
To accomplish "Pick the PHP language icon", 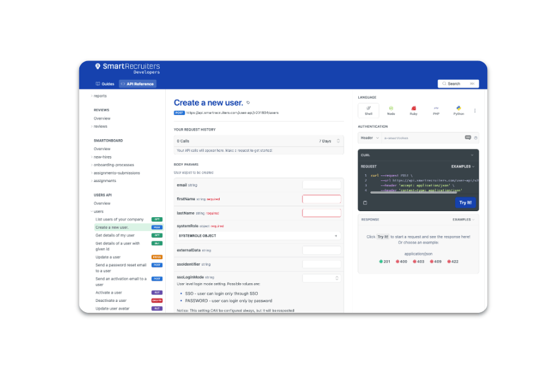I will pos(436,110).
